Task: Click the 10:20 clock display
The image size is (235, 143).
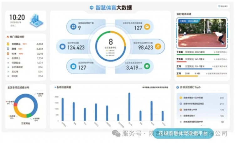Action: coord(17,17)
